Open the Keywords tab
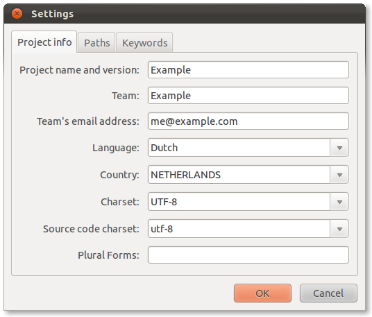372x317 pixels. (x=144, y=43)
